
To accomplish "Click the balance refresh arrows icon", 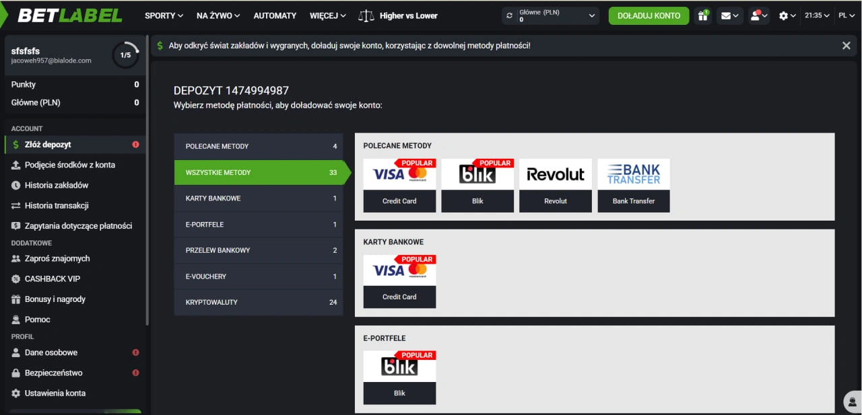I will coord(510,15).
